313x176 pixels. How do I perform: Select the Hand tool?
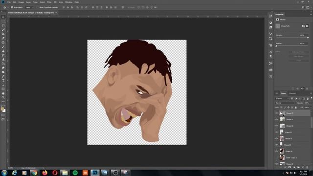pos(3,93)
